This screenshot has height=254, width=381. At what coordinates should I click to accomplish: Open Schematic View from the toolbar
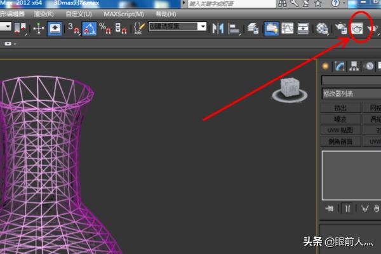(303, 29)
